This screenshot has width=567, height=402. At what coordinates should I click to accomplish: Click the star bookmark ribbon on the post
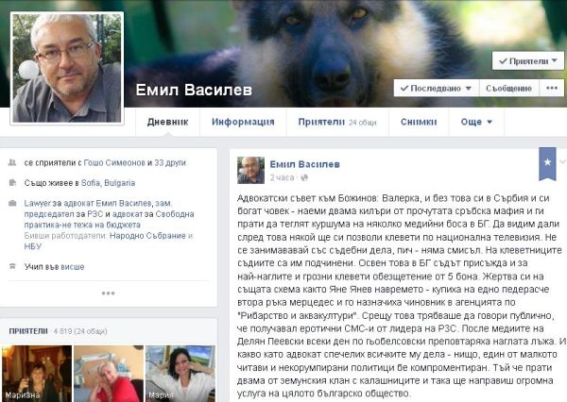[x=547, y=163]
